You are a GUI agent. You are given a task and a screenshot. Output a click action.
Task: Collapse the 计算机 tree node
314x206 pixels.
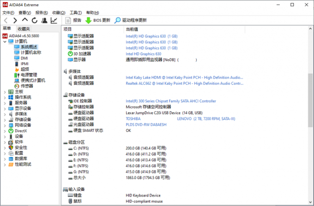5,41
